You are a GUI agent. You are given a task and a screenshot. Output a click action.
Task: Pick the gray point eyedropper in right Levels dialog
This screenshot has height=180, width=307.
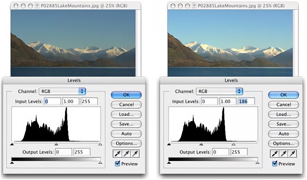click(x=283, y=154)
